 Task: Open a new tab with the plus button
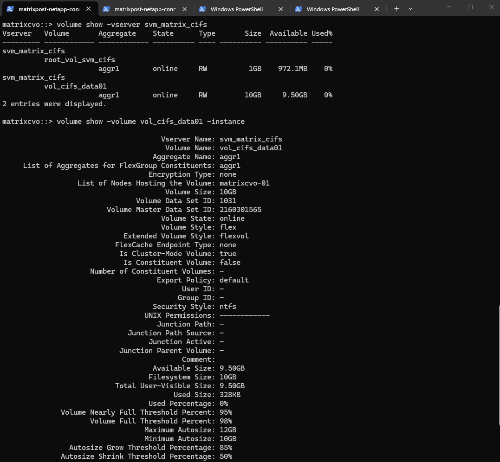pyautogui.click(x=396, y=9)
